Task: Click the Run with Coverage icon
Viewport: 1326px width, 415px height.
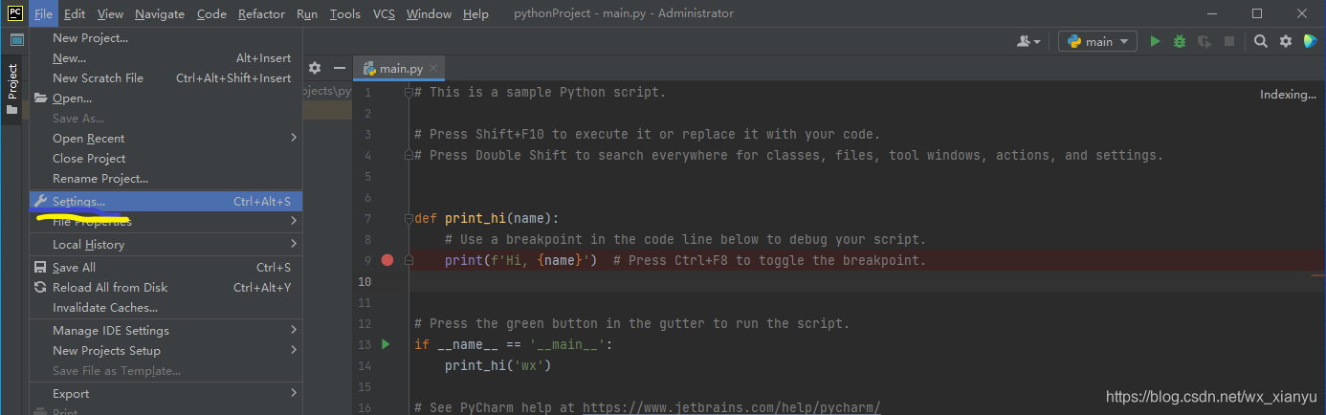Action: click(1204, 41)
